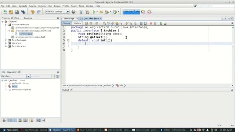Open the Applications menu in taskbar

[11, 130]
